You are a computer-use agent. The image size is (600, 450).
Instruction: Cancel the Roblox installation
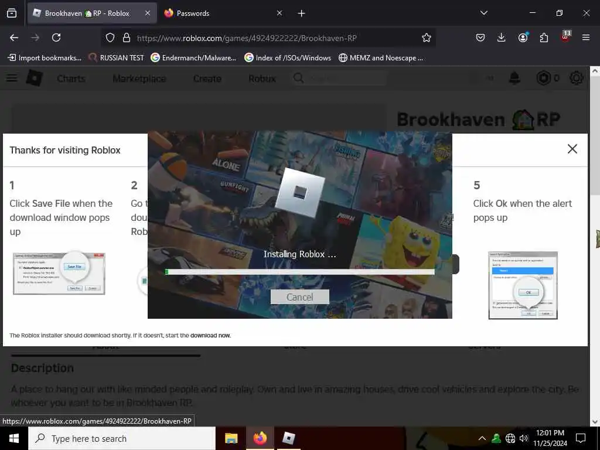point(299,297)
